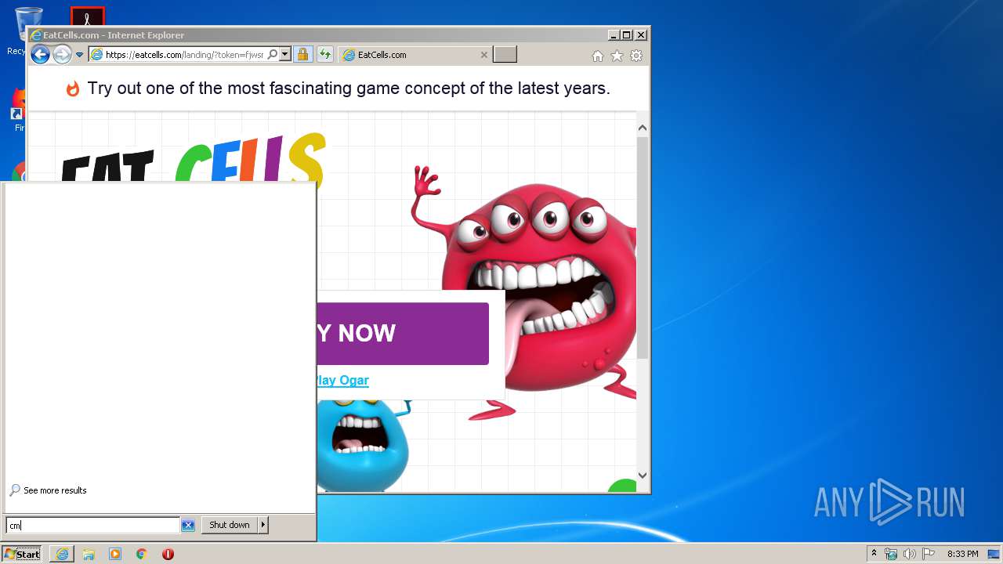Click the flame icon in the banner
This screenshot has height=564, width=1003.
[x=73, y=89]
